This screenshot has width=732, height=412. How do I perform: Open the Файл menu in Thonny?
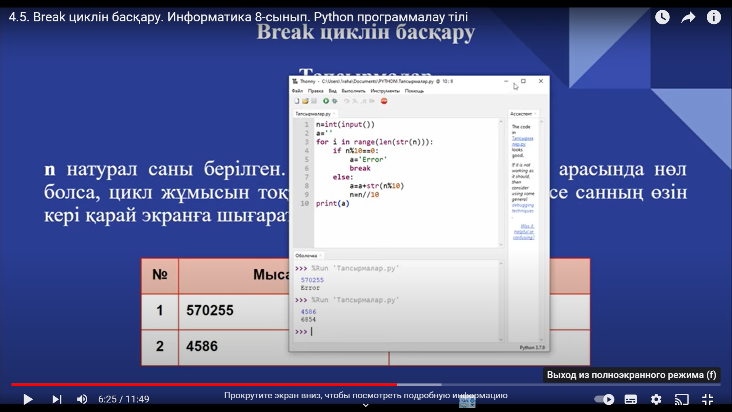(x=297, y=91)
